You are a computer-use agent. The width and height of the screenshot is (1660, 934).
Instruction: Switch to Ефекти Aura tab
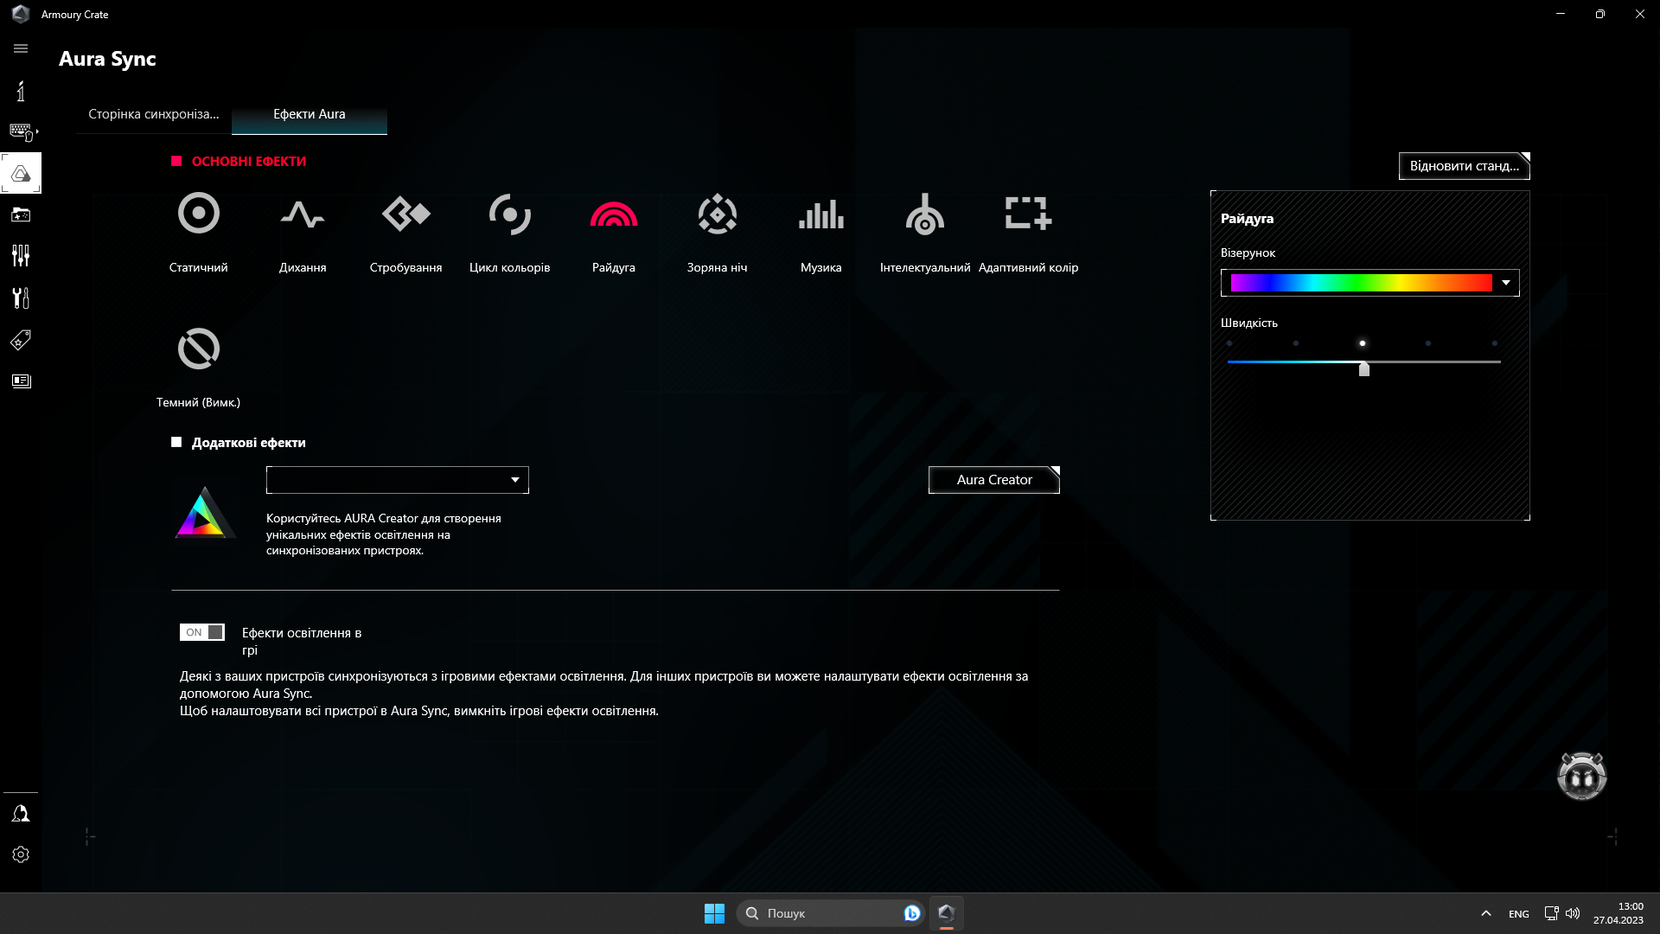pos(310,114)
